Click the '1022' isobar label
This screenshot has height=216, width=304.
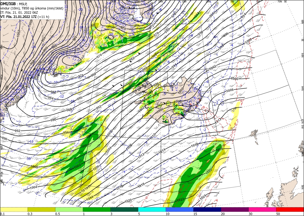pos(181,200)
